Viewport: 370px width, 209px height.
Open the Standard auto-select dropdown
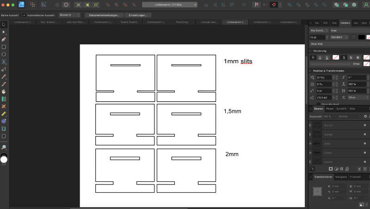[69, 15]
